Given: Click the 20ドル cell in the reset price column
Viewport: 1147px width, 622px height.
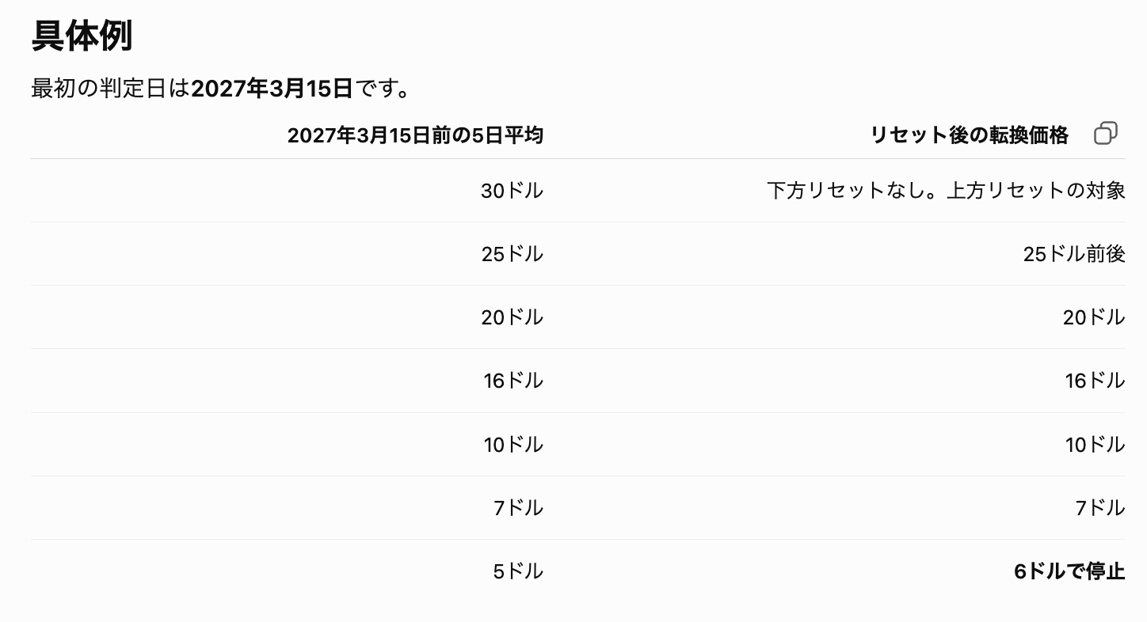Looking at the screenshot, I should 1094,317.
